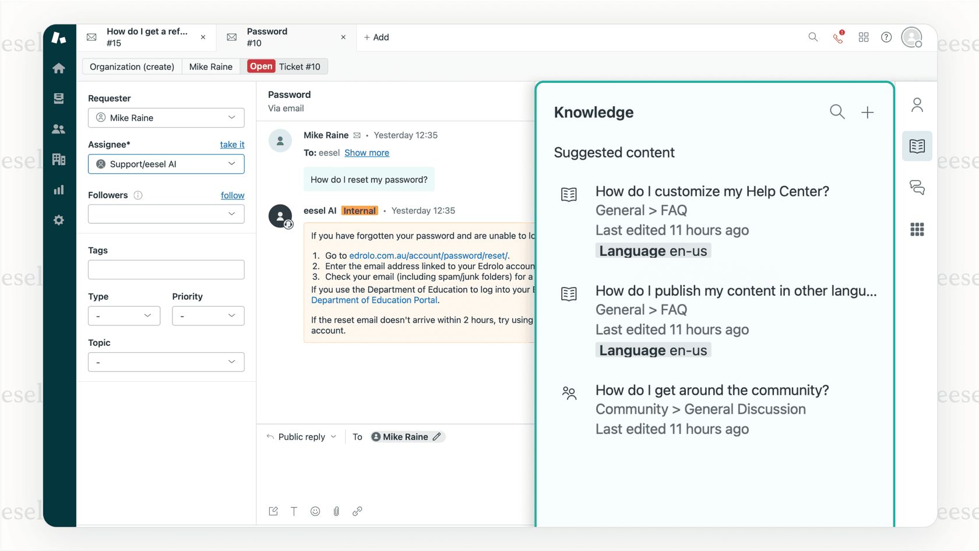Open the Apps grid icon on the right

point(917,230)
